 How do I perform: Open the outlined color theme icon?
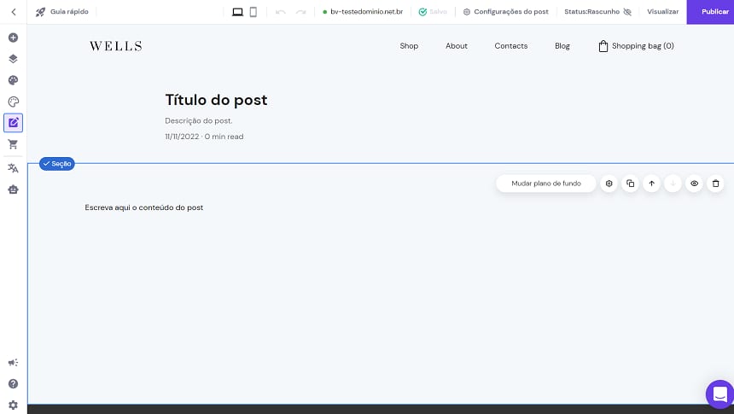[x=13, y=102]
